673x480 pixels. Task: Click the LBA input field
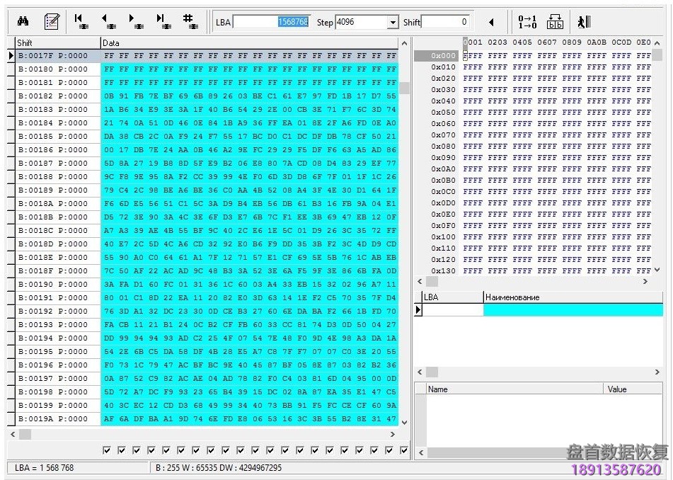point(271,22)
